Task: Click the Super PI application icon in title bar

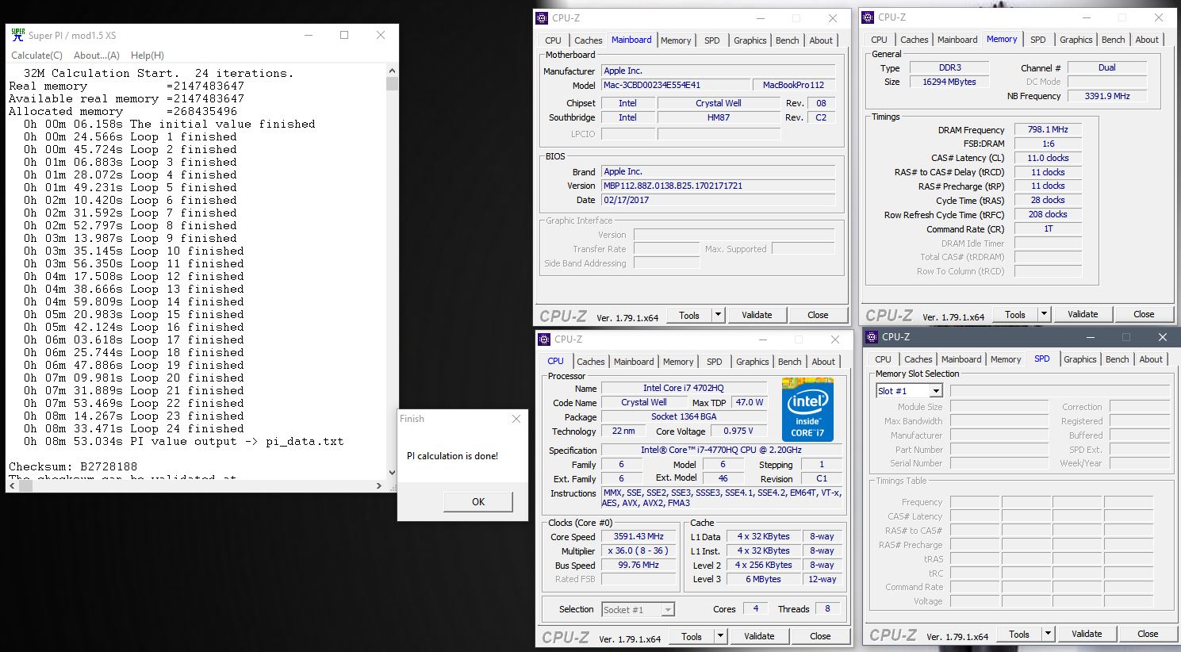Action: 17,35
